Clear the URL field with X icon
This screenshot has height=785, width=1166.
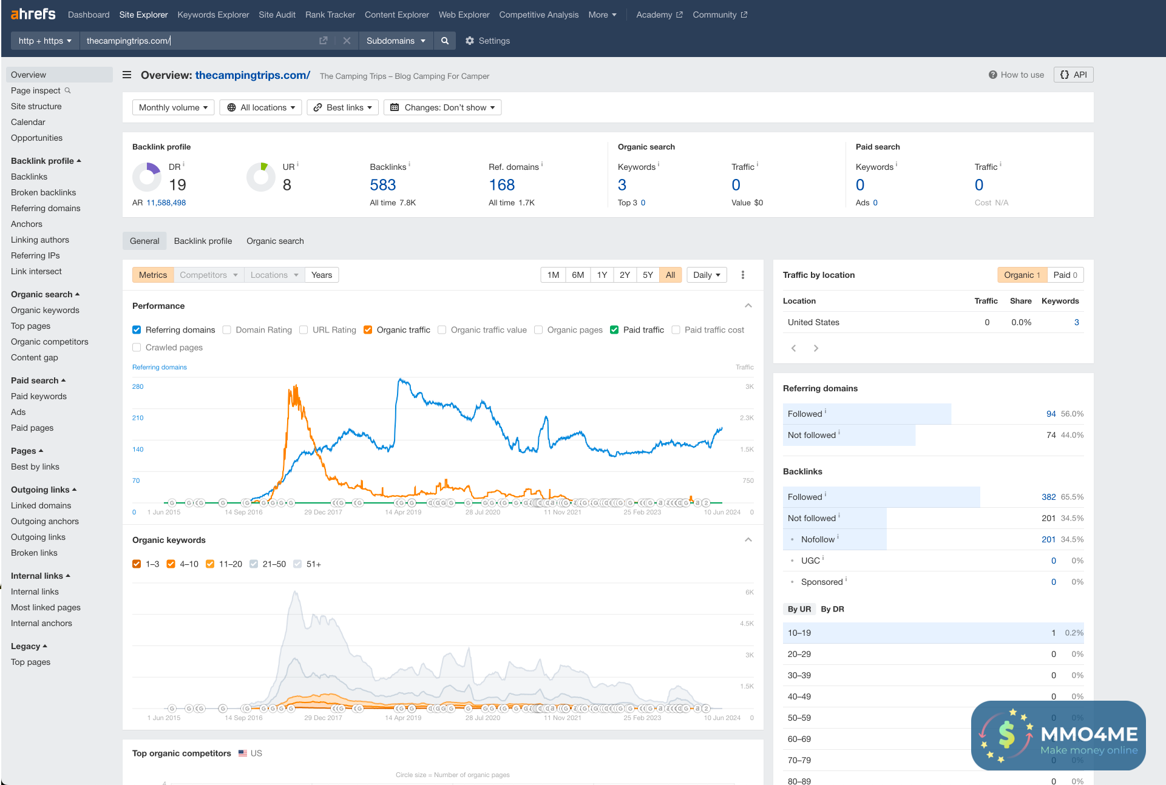point(347,41)
